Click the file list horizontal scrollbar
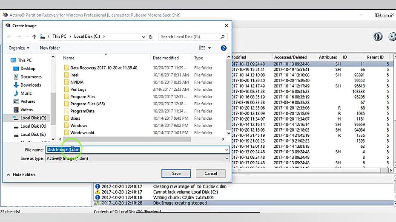 (127, 139)
